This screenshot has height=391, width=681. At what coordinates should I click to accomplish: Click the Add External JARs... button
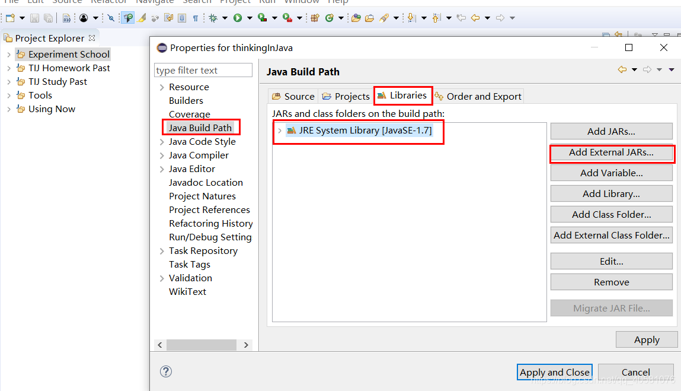[611, 152]
